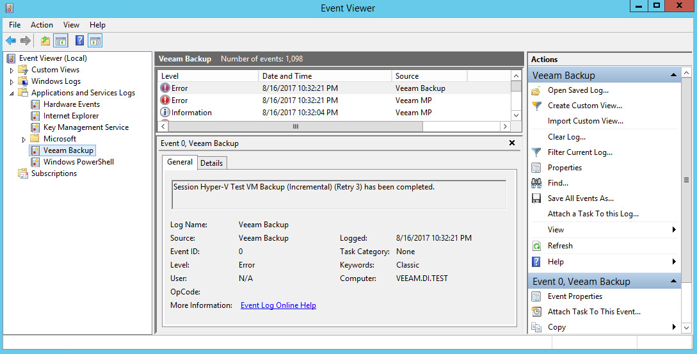Collapse the Applications and Services Logs node
The width and height of the screenshot is (697, 354).
[12, 93]
